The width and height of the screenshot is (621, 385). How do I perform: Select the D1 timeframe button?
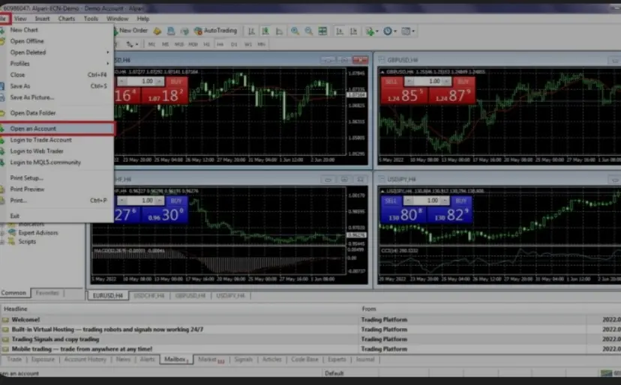[x=233, y=44]
